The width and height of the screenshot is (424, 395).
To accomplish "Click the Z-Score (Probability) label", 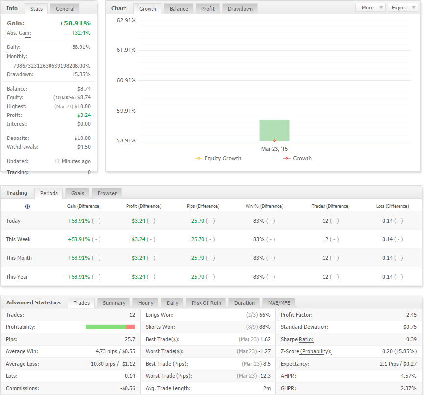I will 306,351.
